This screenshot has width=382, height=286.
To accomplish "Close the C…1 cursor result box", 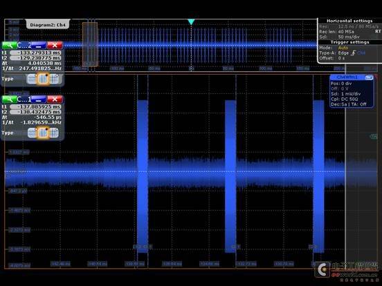I will (55, 99).
